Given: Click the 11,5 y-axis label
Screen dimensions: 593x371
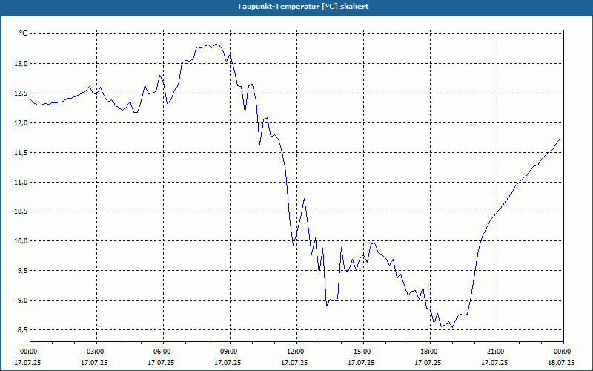Looking at the screenshot, I should [21, 152].
